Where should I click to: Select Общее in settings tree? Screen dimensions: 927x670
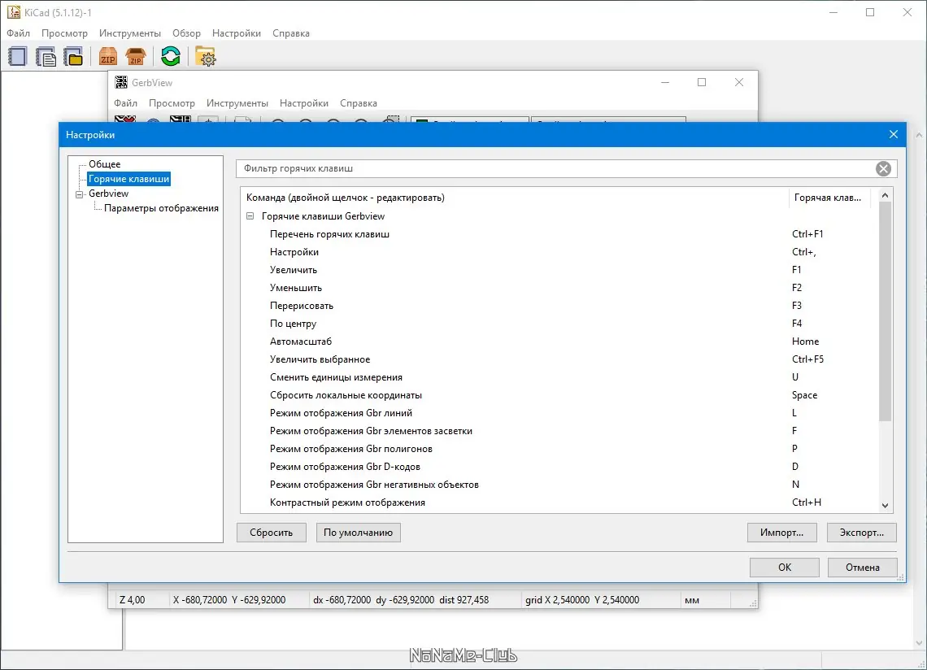pyautogui.click(x=105, y=163)
